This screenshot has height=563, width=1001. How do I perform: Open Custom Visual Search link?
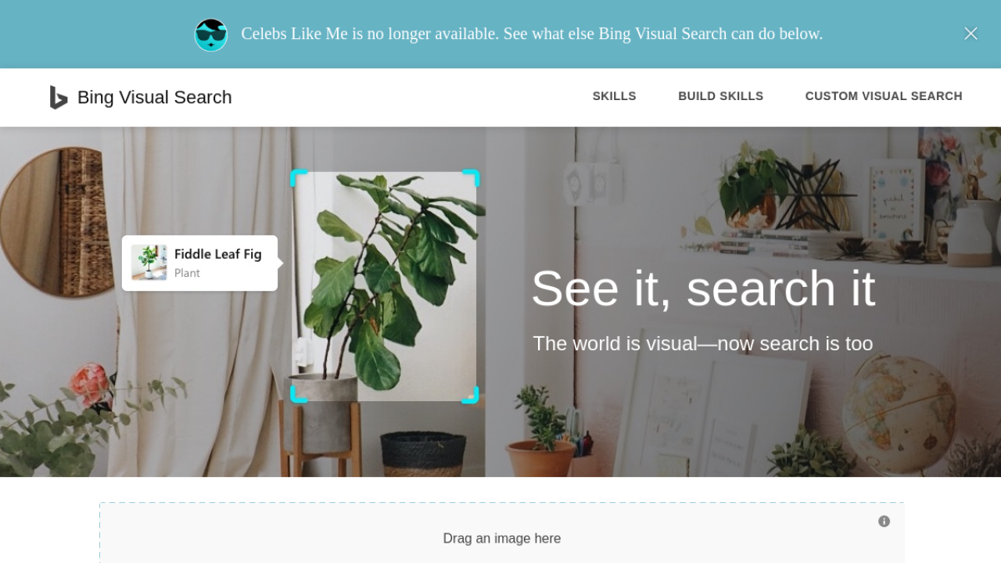884,96
